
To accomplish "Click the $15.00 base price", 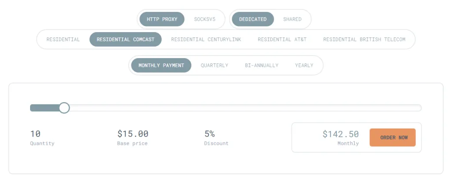I will click(x=133, y=134).
